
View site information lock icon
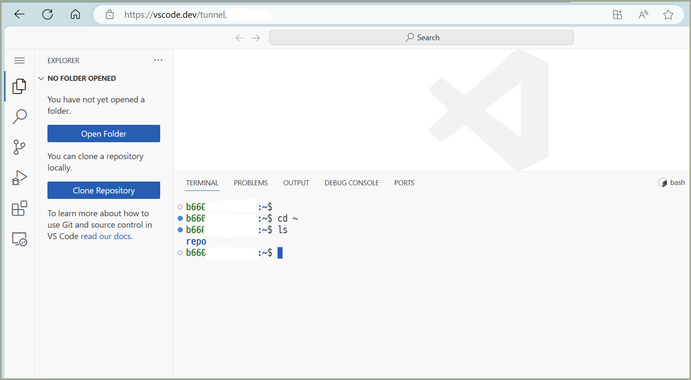pyautogui.click(x=110, y=15)
